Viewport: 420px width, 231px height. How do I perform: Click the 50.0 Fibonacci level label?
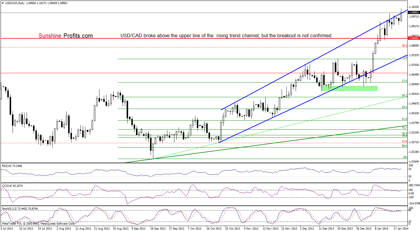pos(404,107)
